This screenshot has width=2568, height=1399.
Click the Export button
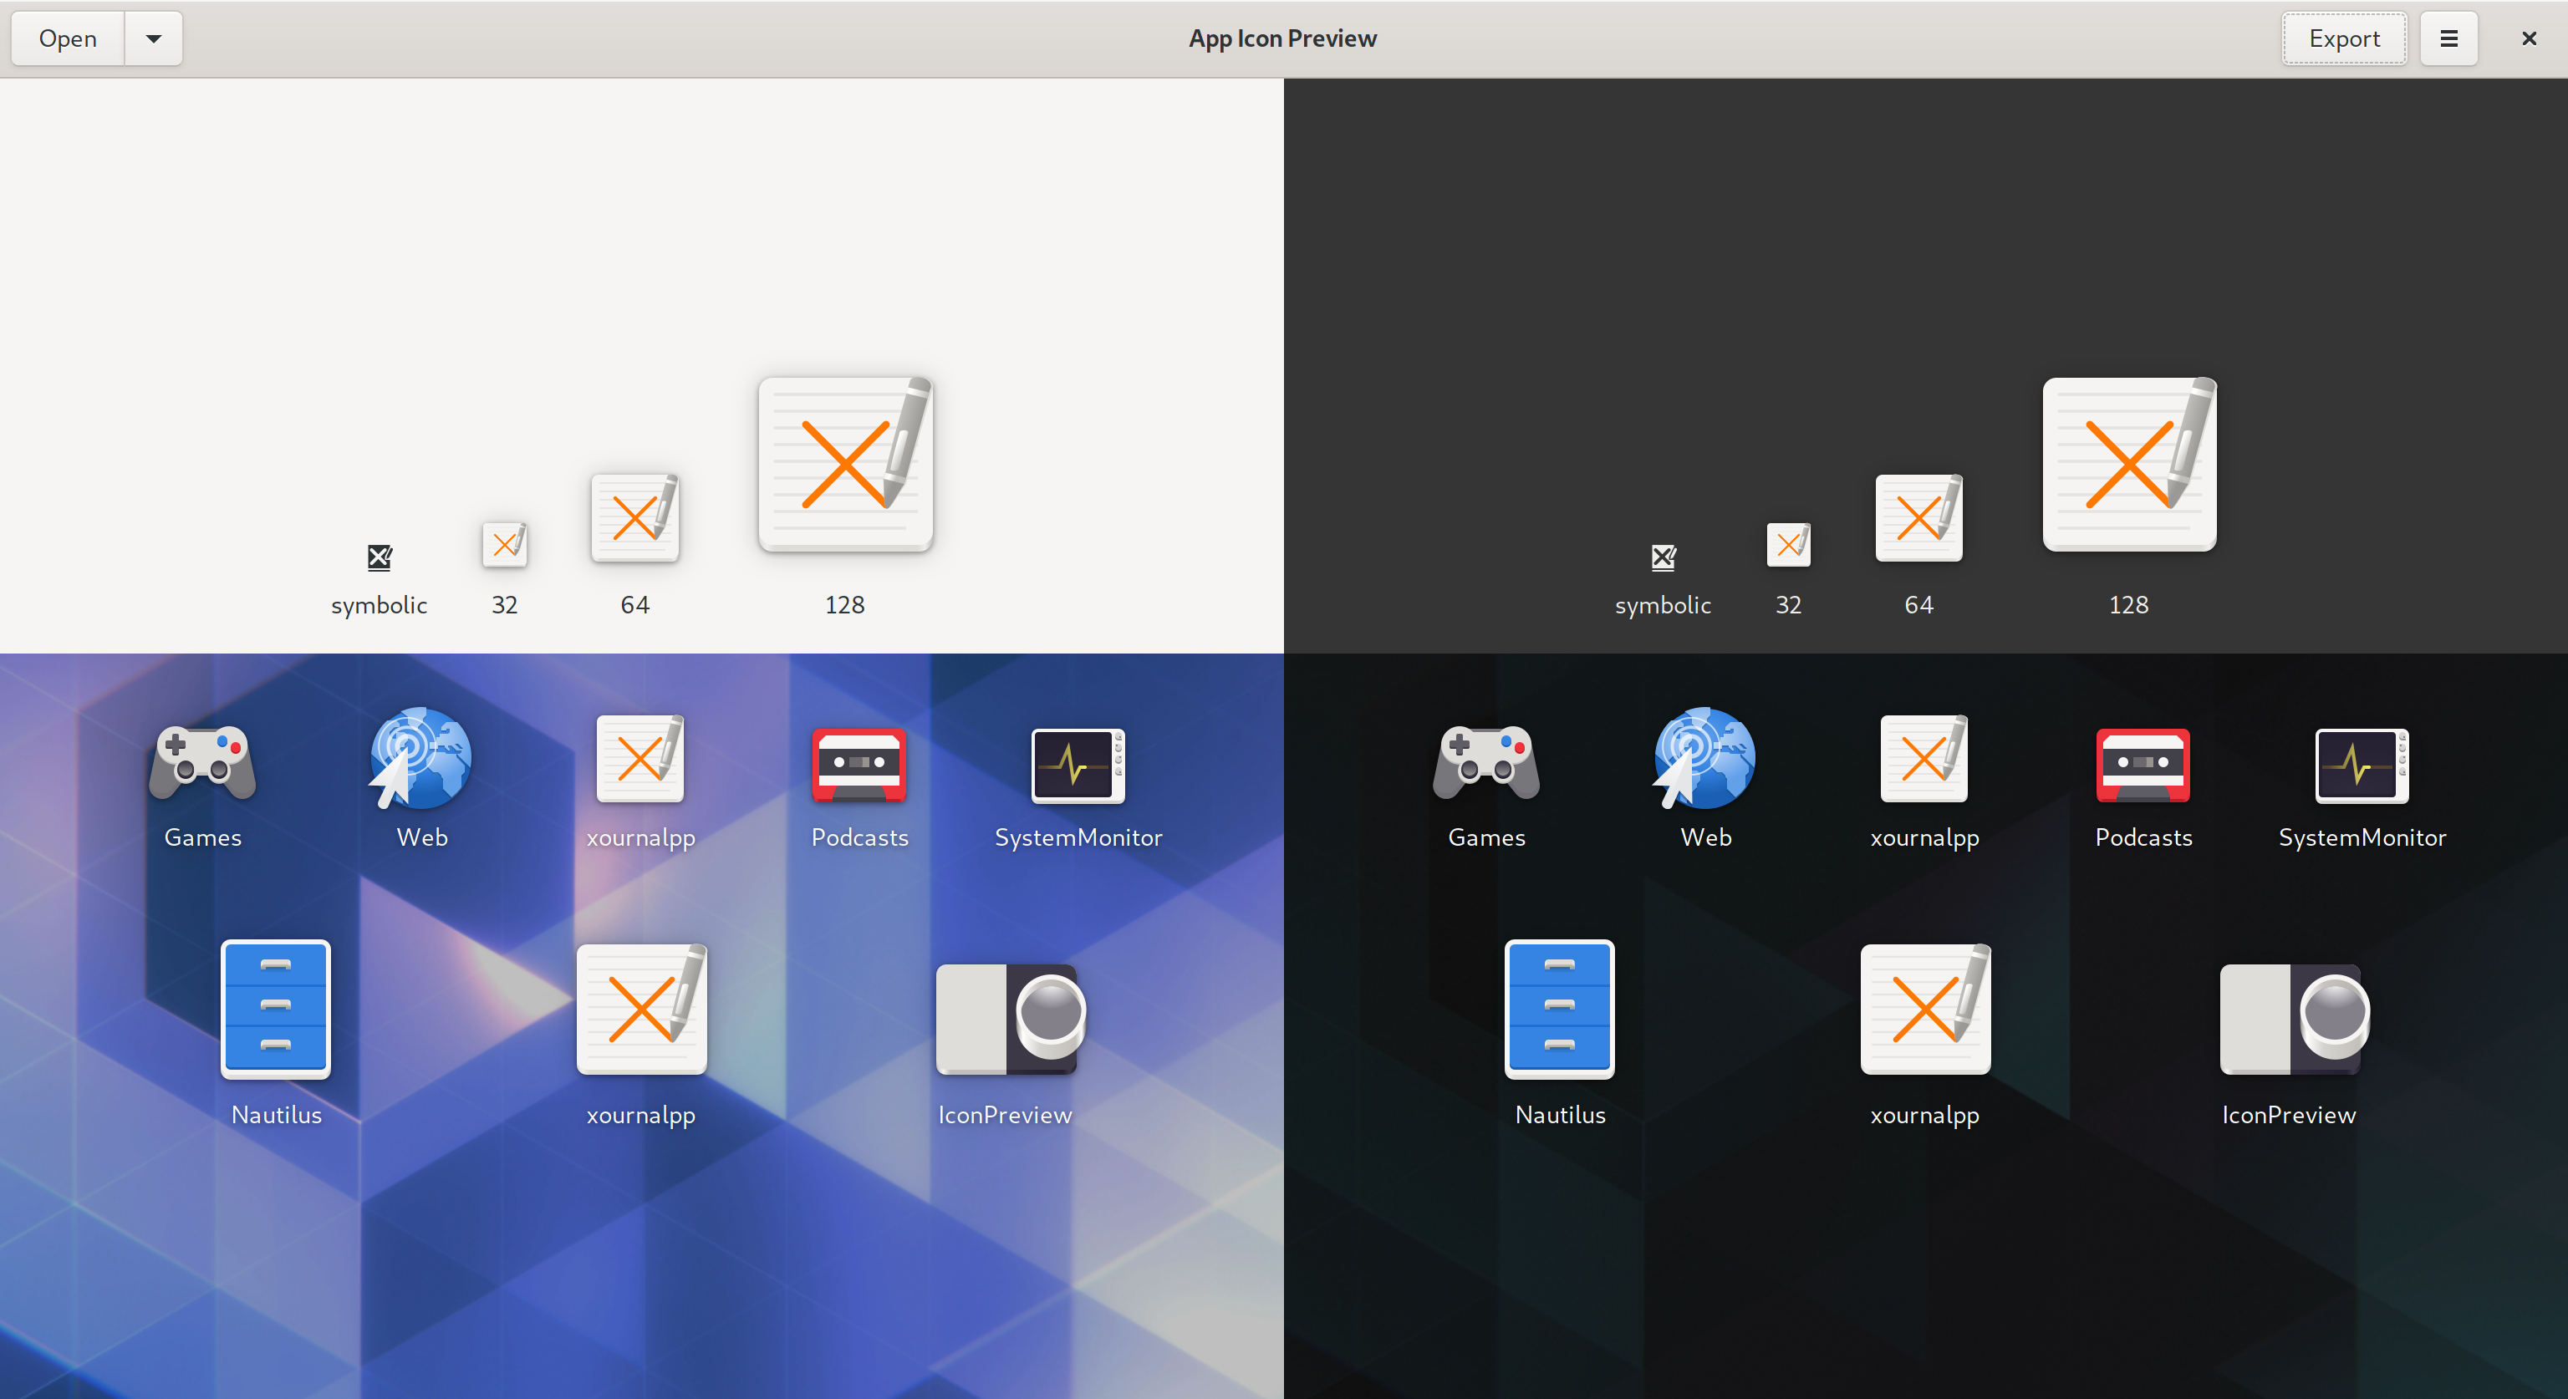click(x=2344, y=38)
